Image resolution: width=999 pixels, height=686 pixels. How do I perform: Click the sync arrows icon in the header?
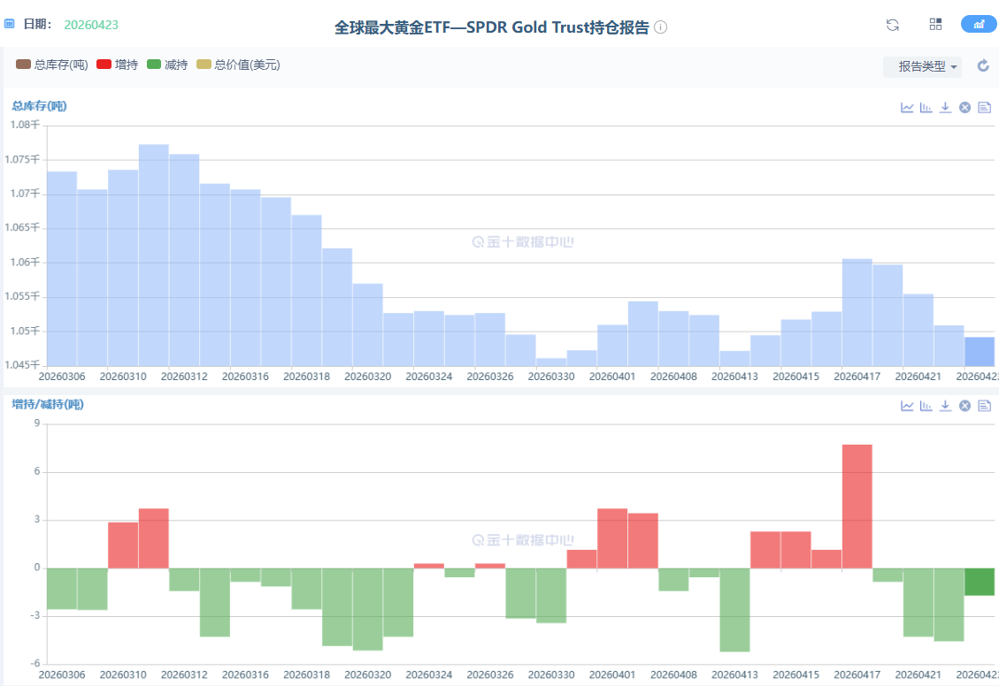(893, 25)
